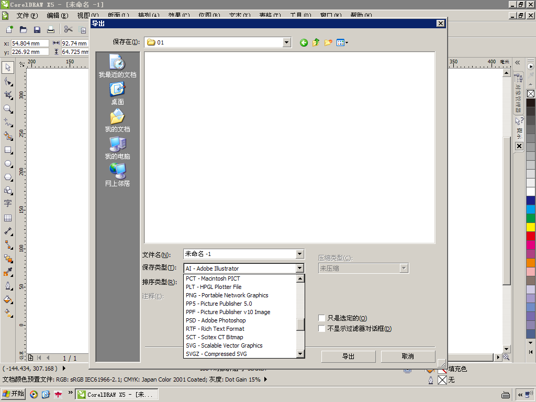Expand the Save in folder dropdown
The height and width of the screenshot is (402, 536).
pyautogui.click(x=286, y=42)
